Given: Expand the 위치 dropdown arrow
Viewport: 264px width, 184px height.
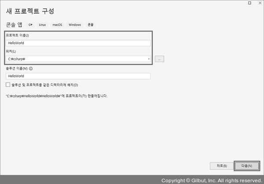Looking at the screenshot, I should tap(149, 59).
